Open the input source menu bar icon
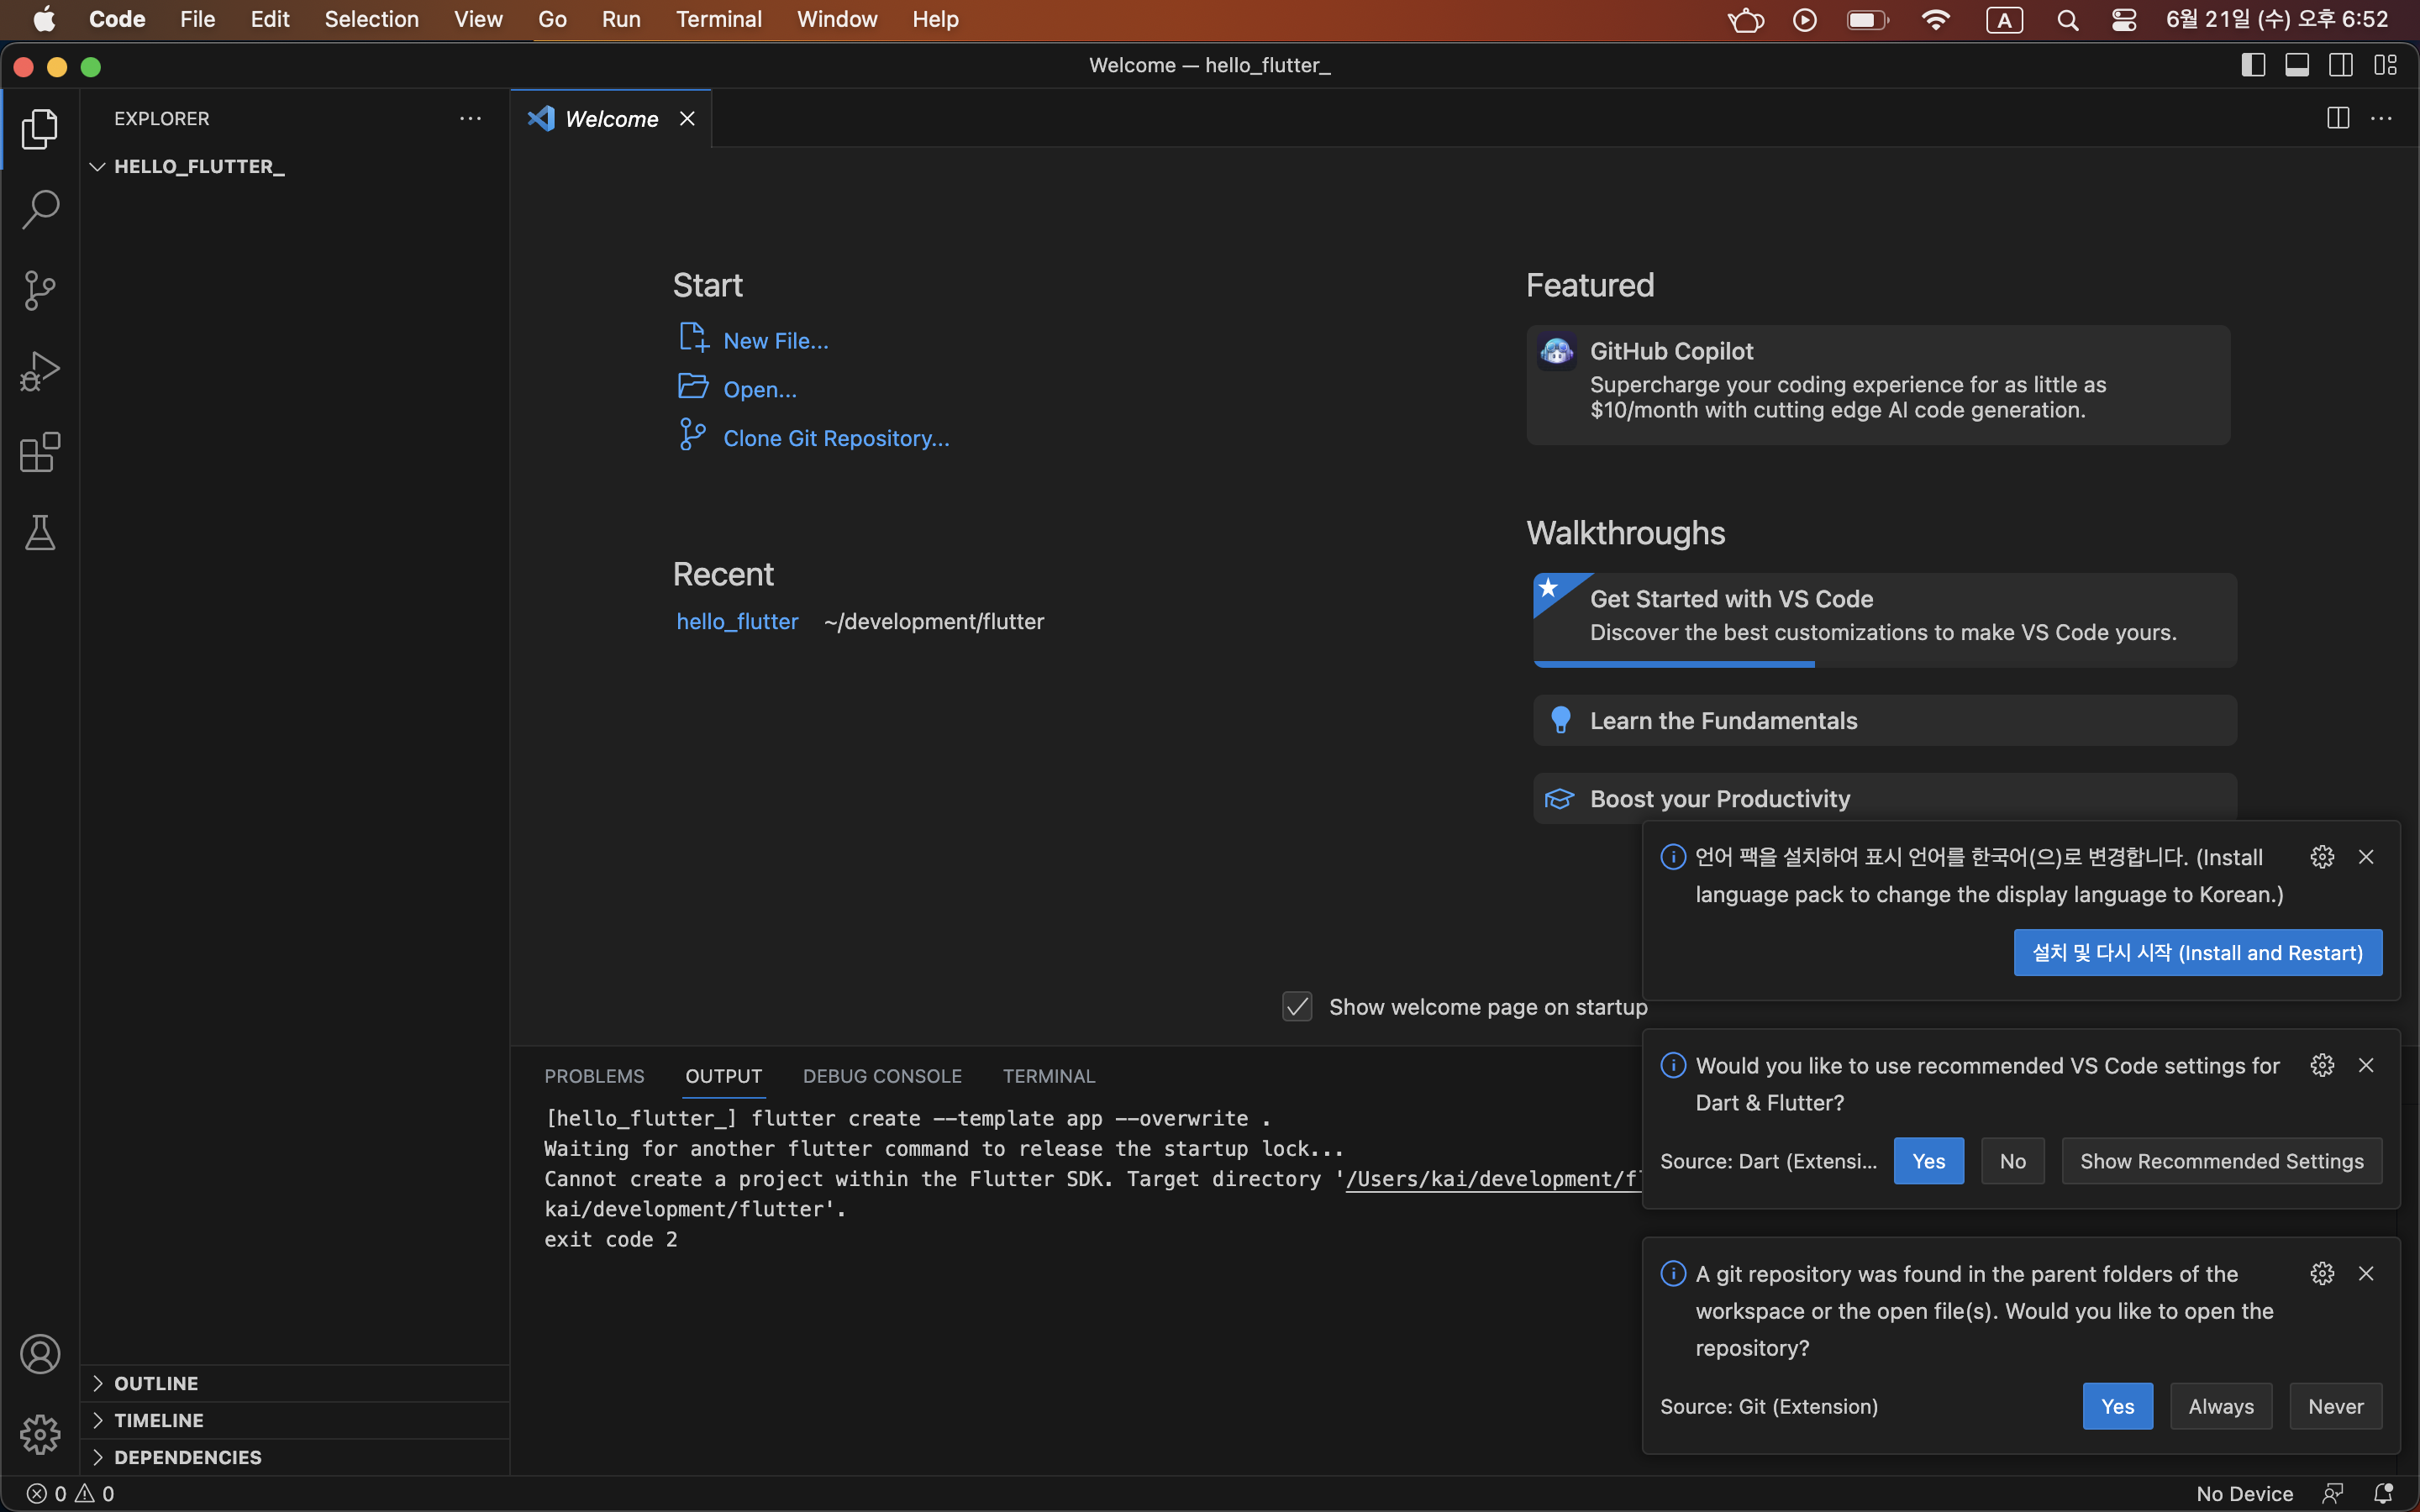Viewport: 2420px width, 1512px height. (2004, 20)
